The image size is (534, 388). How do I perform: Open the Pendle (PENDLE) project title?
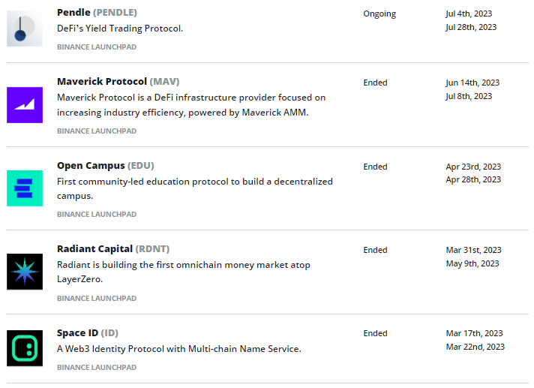(97, 13)
